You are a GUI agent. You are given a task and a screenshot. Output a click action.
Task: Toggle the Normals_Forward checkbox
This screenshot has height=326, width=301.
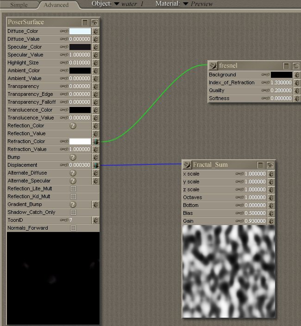(x=73, y=228)
